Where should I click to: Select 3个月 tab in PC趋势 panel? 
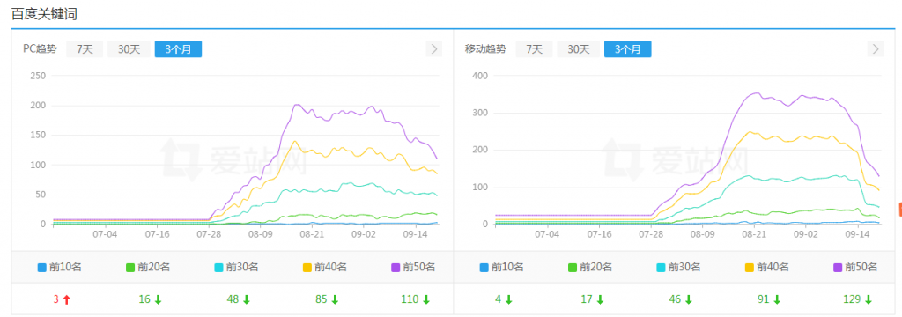(x=178, y=49)
